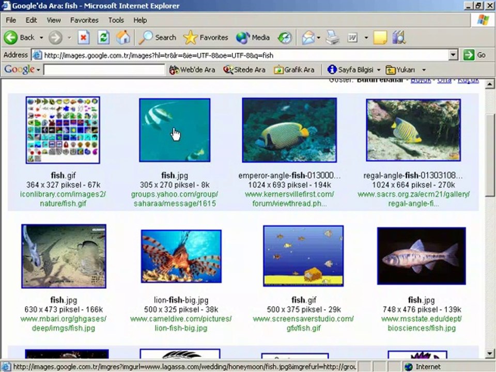Click the www.sacrs.org.za link text
This screenshot has height=372, width=496.
click(413, 194)
